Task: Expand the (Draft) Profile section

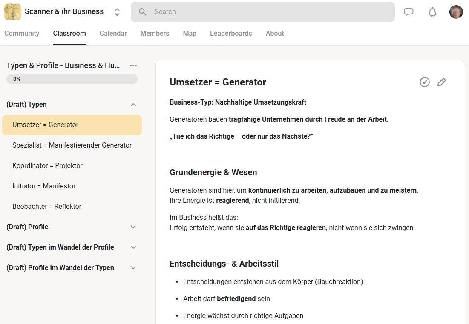Action: 133,227
